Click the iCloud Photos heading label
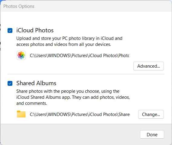Image resolution: width=172 pixels, height=145 pixels. pyautogui.click(x=35, y=30)
